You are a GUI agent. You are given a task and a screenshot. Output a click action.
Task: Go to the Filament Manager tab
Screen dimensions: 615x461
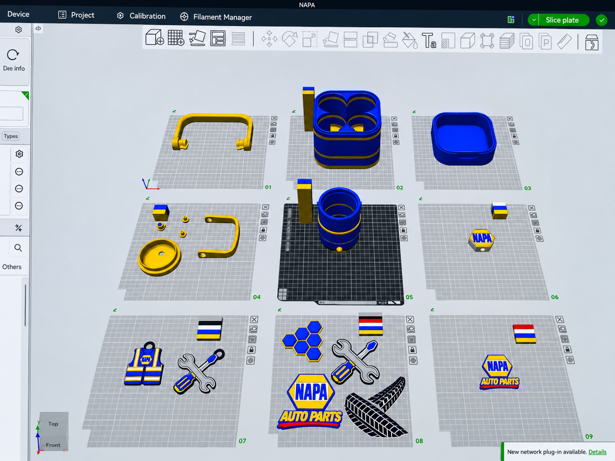pos(216,17)
